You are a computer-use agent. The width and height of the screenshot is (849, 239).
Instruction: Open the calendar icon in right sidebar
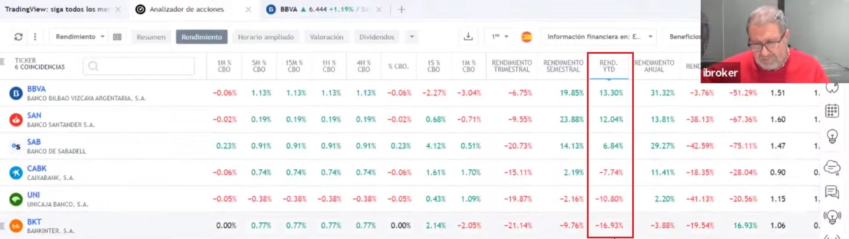832,111
